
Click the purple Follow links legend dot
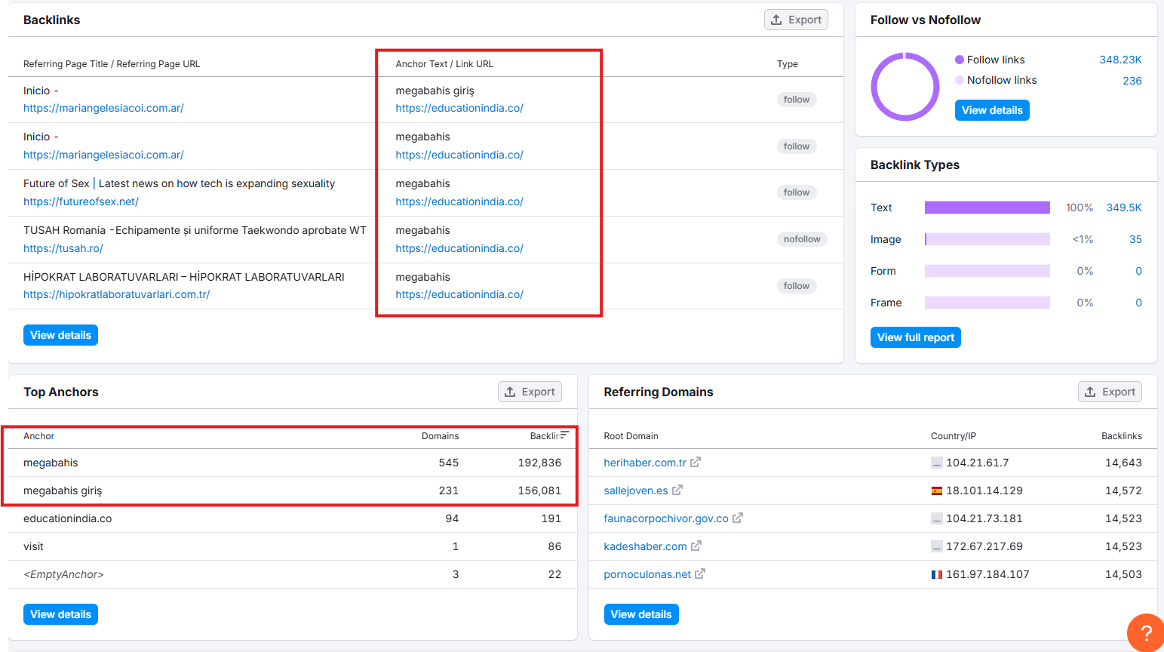[x=960, y=60]
